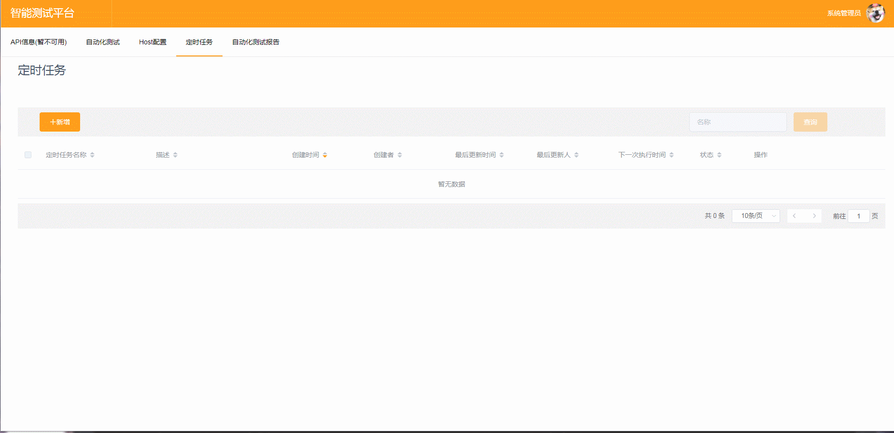
Task: Switch to API信息(暂不可用) tab
Action: point(39,42)
